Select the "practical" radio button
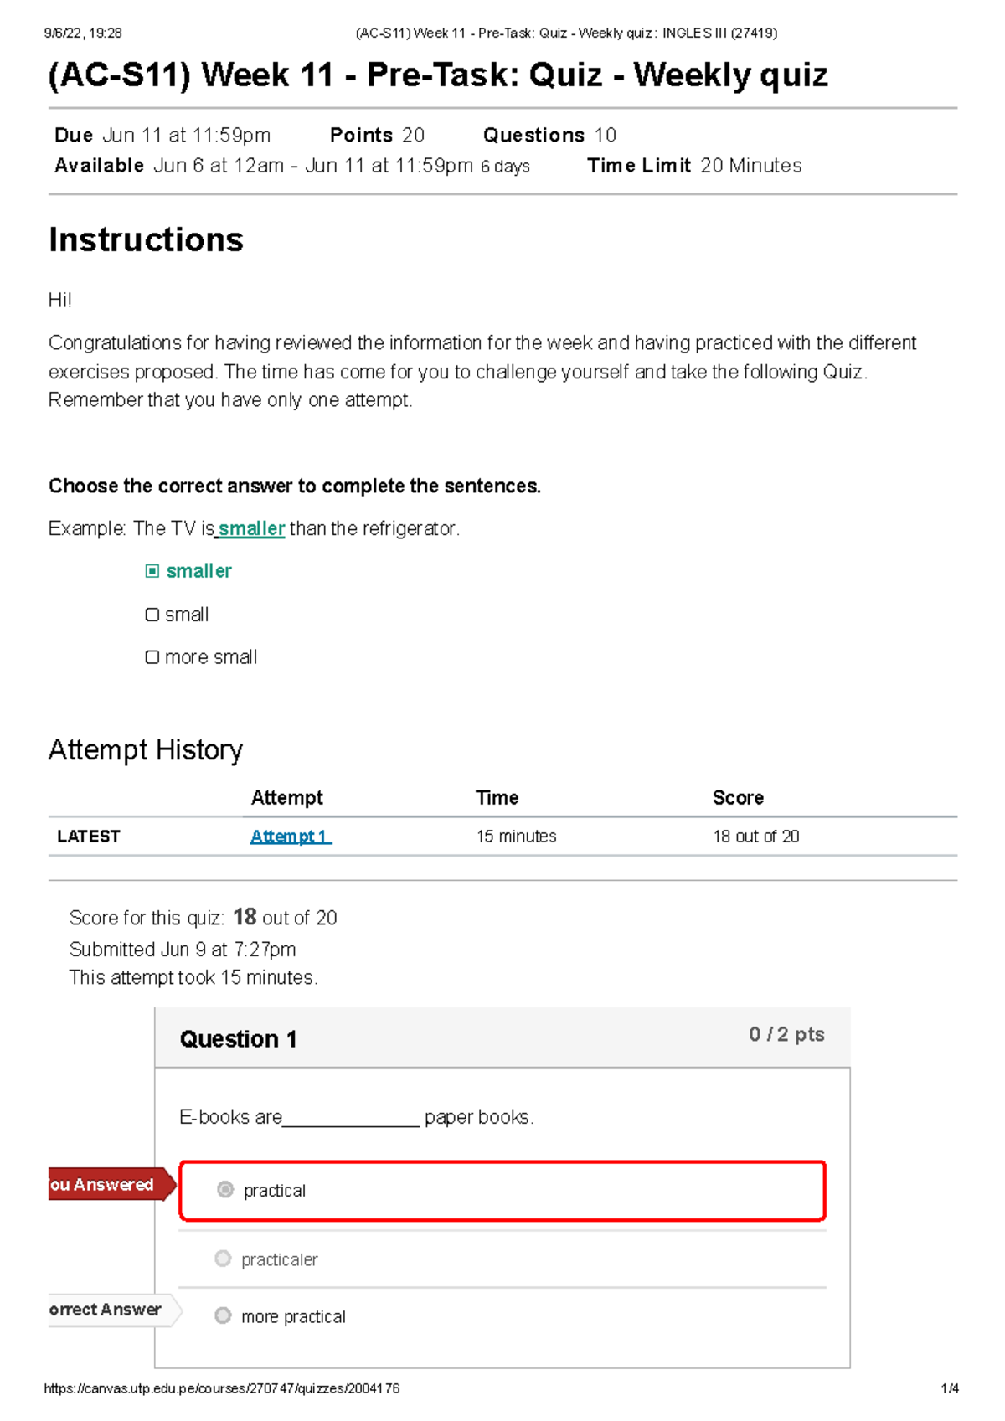This screenshot has height=1421, width=1005. pos(225,1190)
